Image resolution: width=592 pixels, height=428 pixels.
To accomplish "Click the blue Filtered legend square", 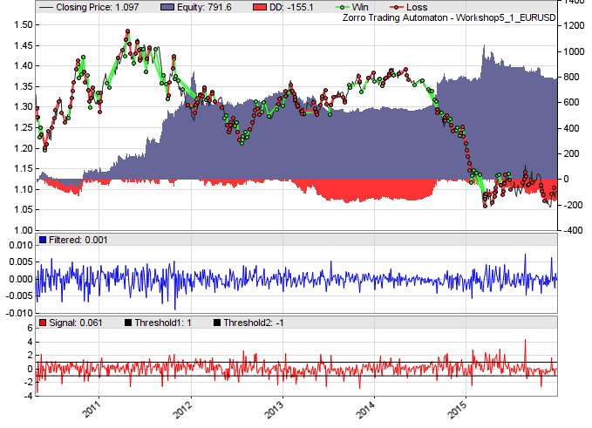I will (43, 240).
